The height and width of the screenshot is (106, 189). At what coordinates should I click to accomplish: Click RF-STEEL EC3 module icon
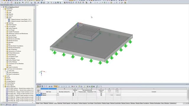click(x=7, y=92)
